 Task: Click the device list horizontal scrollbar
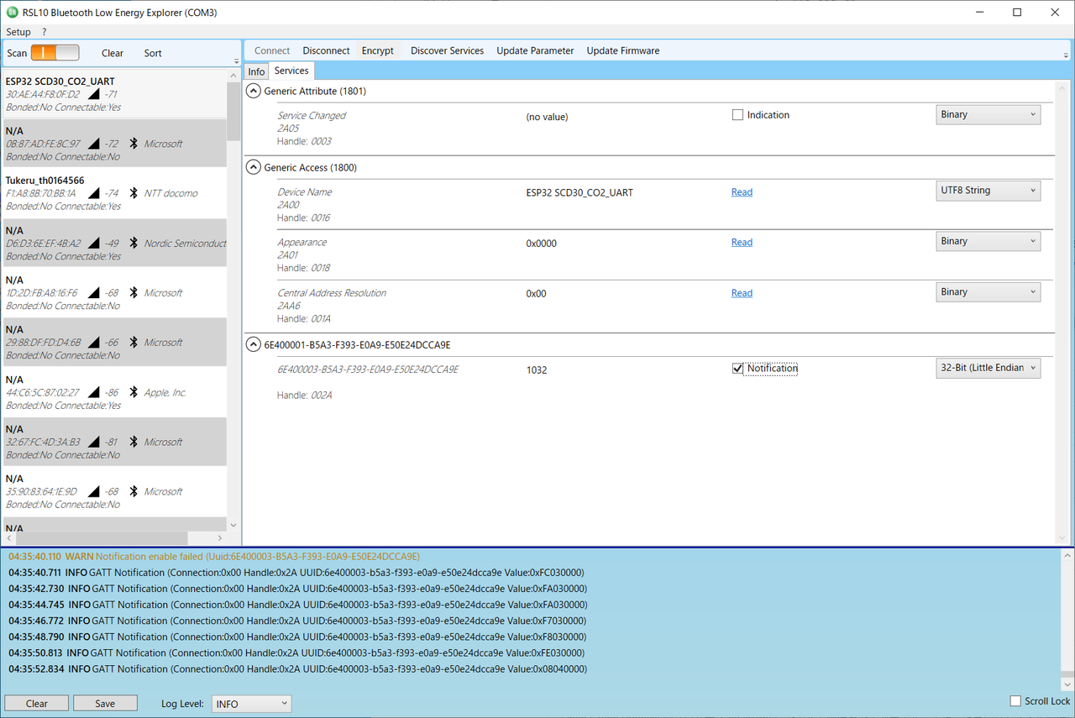click(x=101, y=537)
